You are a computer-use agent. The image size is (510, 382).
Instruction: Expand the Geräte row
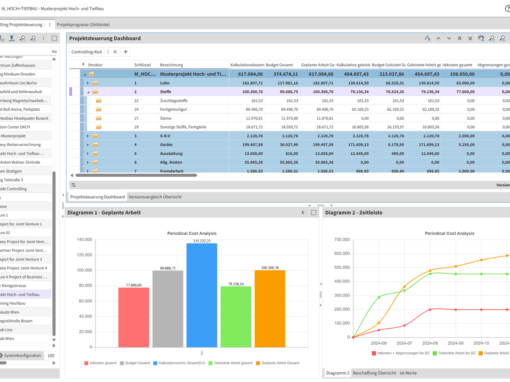coord(88,145)
